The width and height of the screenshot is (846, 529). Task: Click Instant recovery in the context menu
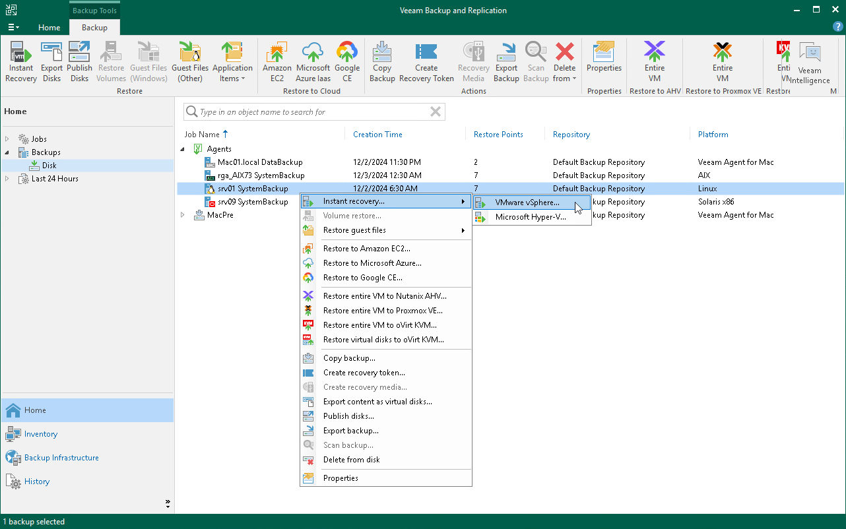point(386,201)
